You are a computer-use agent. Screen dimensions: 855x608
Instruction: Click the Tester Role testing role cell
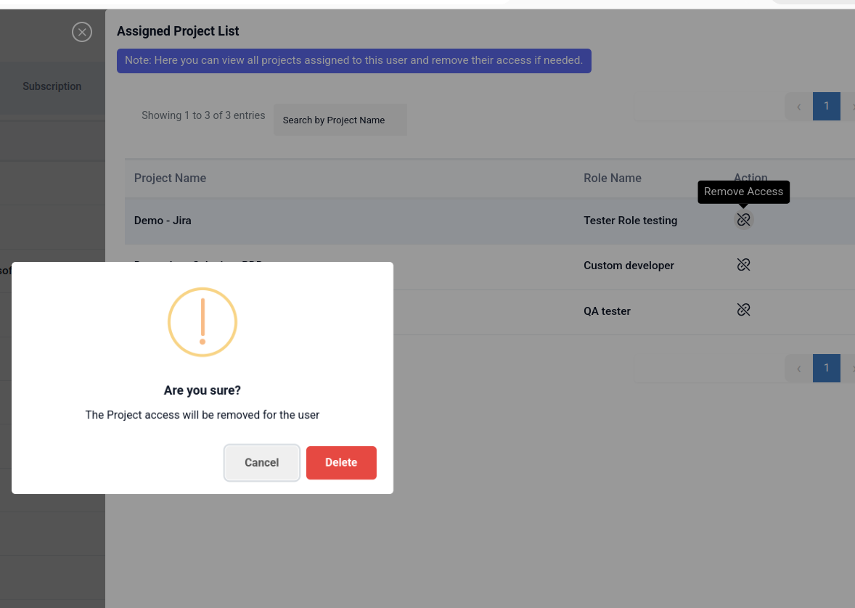(x=630, y=220)
